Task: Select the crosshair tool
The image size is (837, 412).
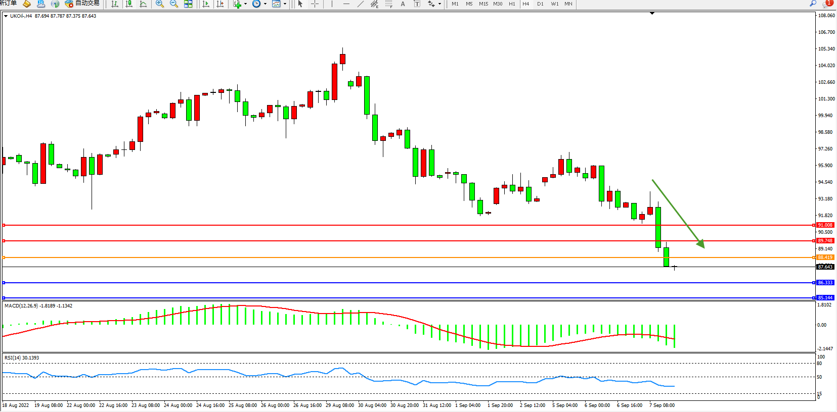Action: point(315,4)
